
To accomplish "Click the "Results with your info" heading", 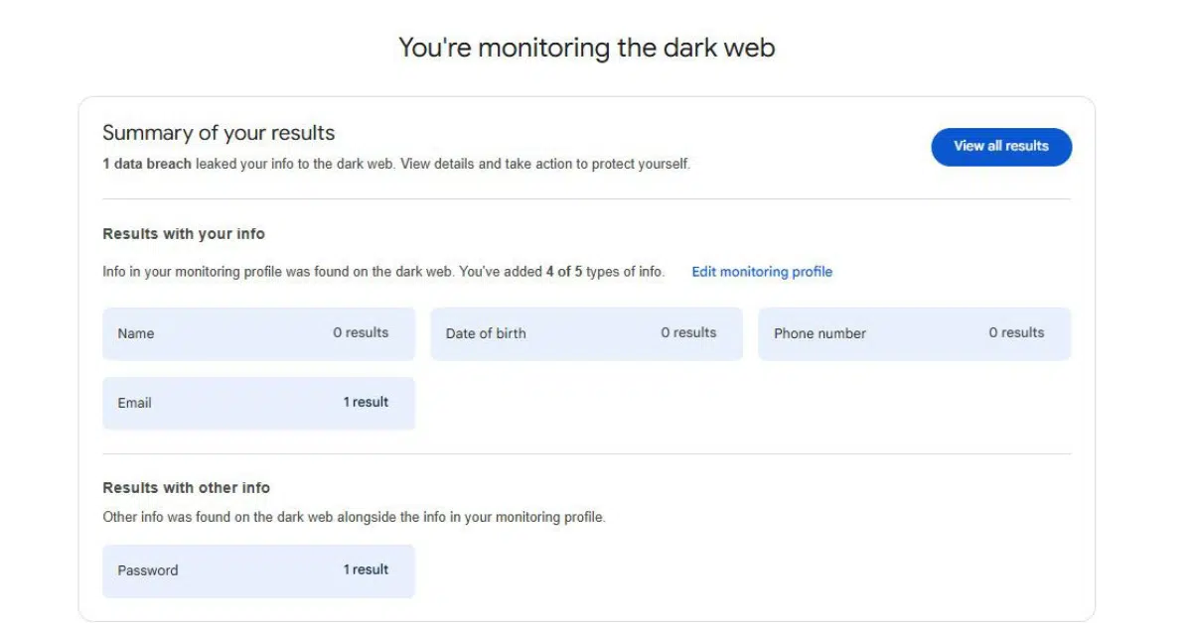I will coord(184,234).
